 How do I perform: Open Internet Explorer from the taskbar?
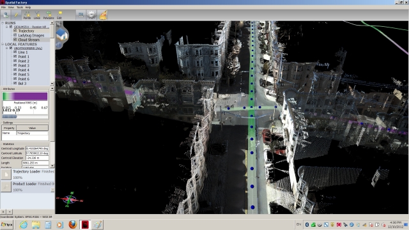tap(24, 224)
